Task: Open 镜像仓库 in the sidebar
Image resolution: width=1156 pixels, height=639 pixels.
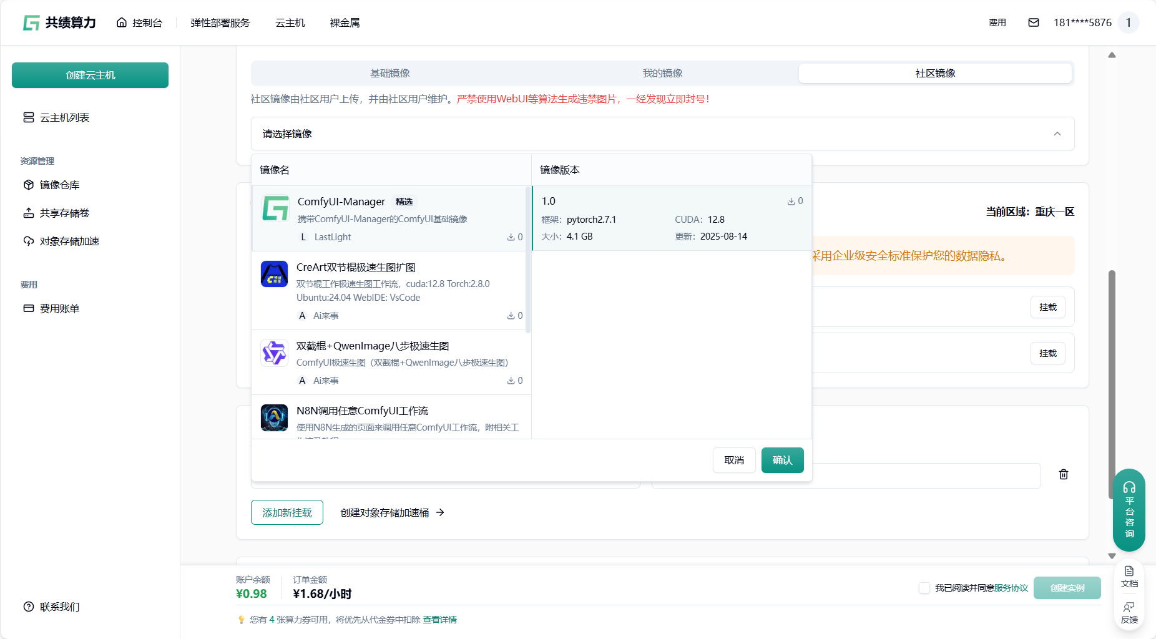Action: pyautogui.click(x=51, y=185)
